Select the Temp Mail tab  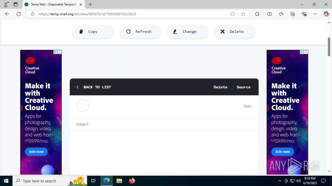pyautogui.click(x=54, y=4)
